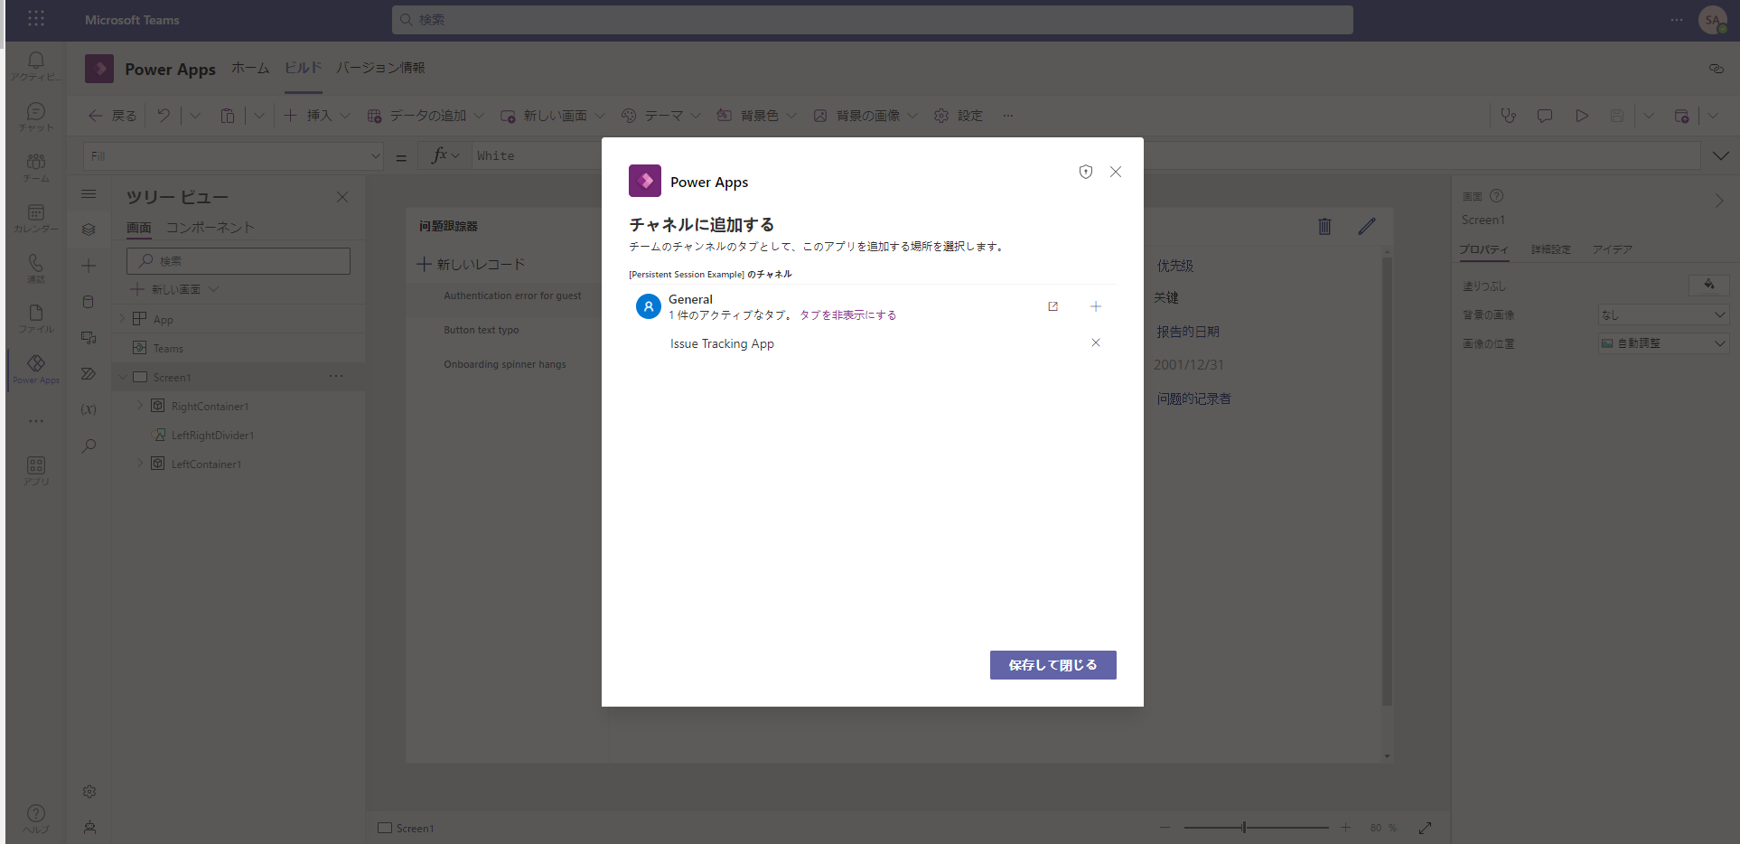
Task: Switch to Advanced tab in properties pane
Action: (1551, 249)
